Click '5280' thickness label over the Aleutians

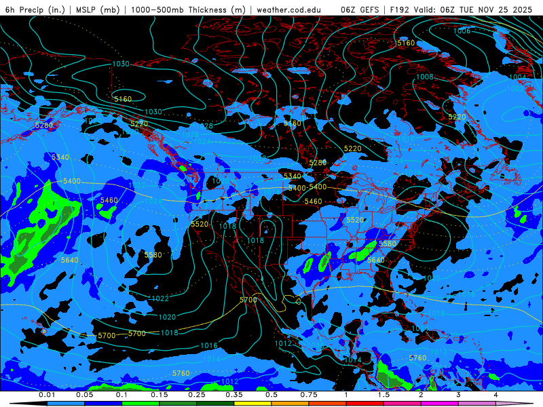(x=44, y=125)
